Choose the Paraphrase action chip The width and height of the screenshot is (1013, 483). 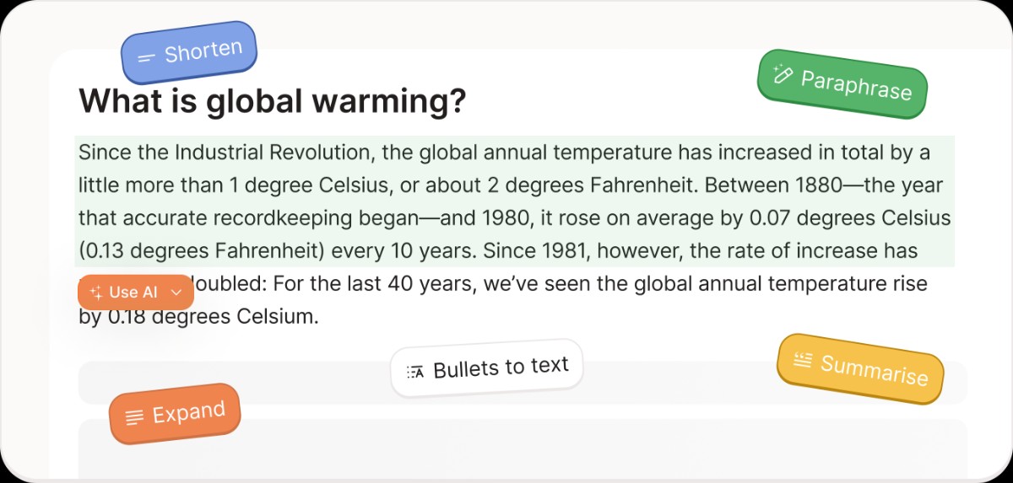click(x=842, y=83)
